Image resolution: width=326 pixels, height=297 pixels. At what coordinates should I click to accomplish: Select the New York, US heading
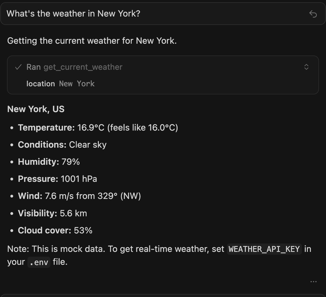pyautogui.click(x=36, y=109)
